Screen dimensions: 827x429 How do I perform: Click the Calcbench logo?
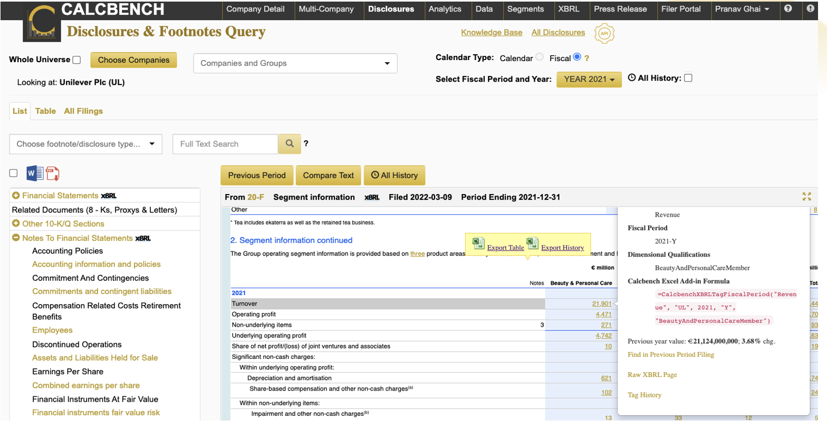[x=41, y=24]
